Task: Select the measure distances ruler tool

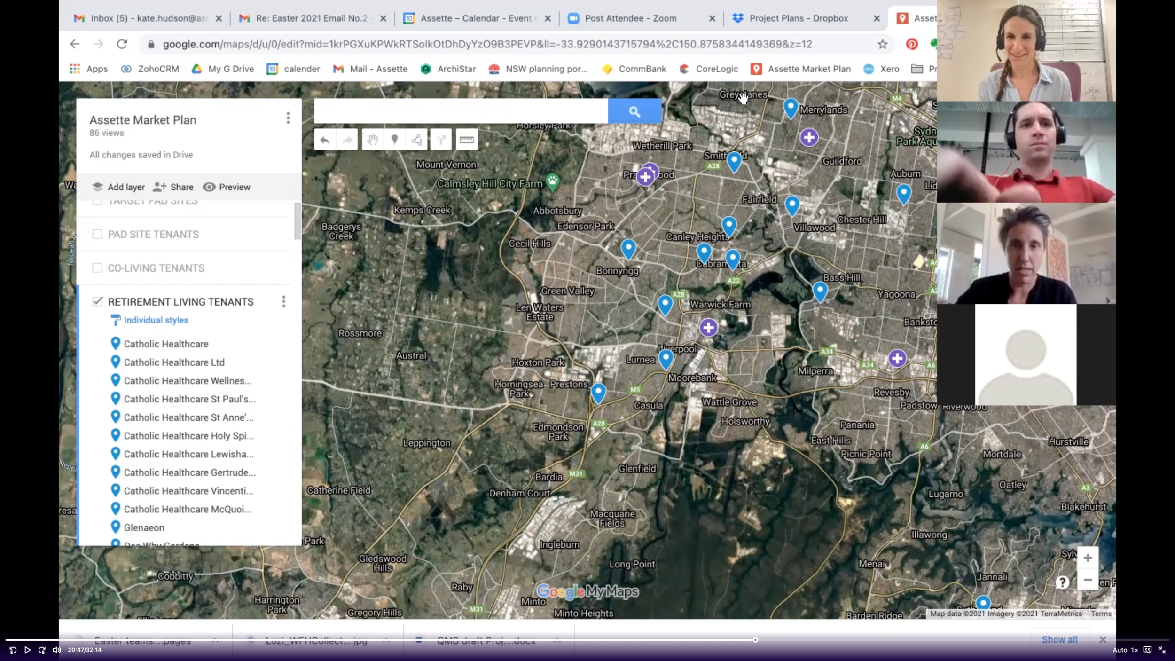Action: (467, 140)
